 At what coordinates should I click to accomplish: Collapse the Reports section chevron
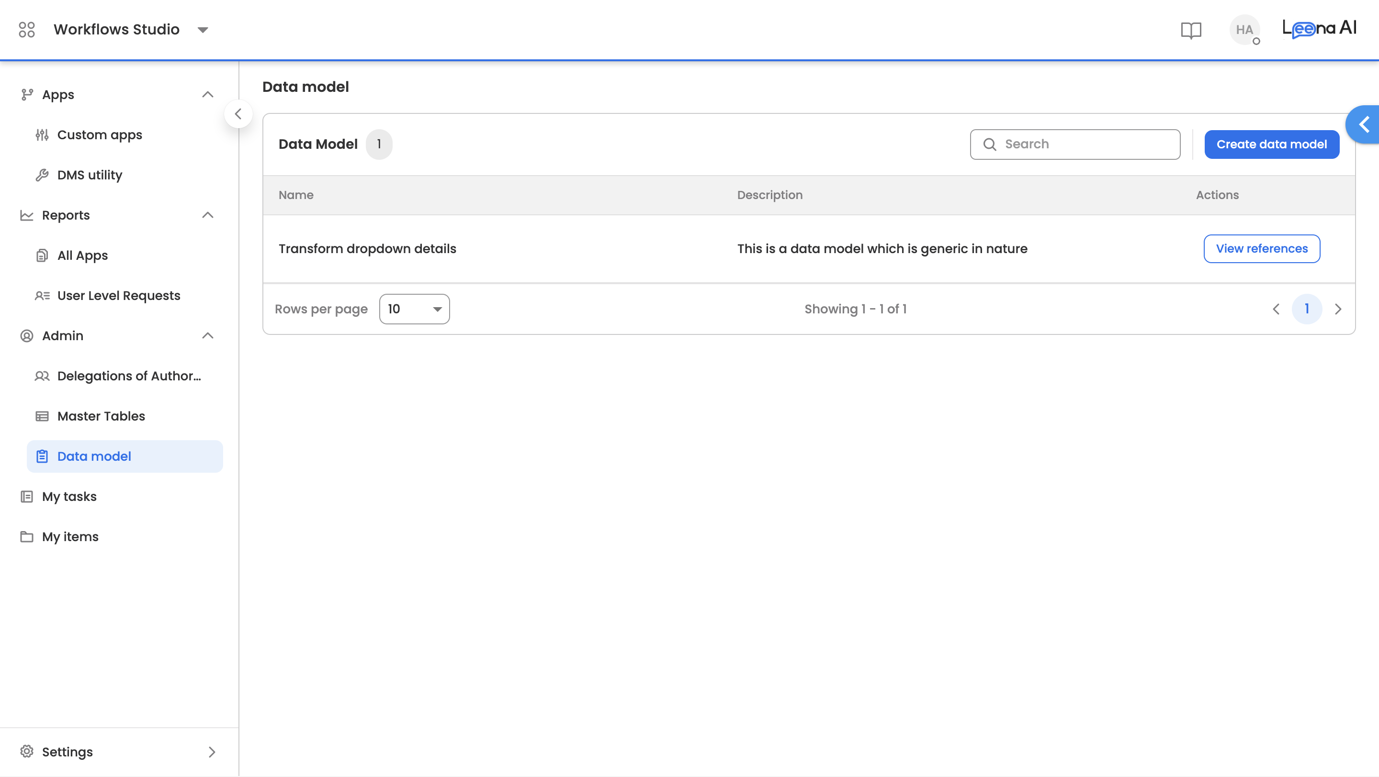pos(208,215)
